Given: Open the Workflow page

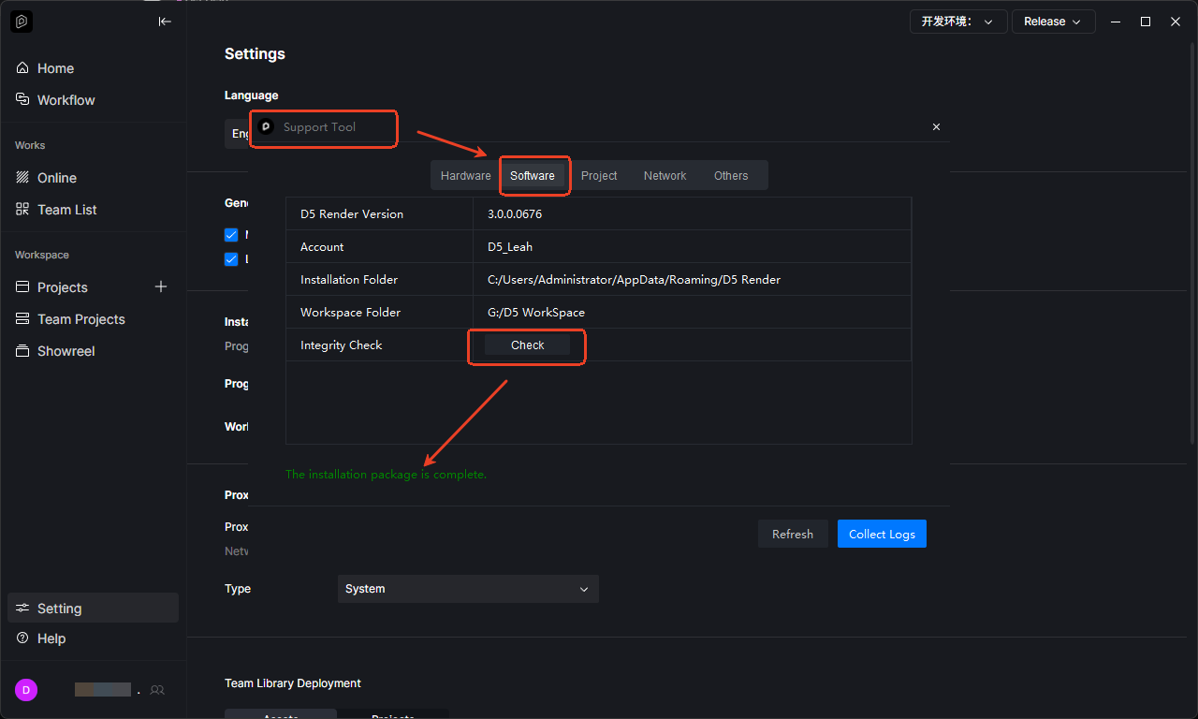Looking at the screenshot, I should click(66, 100).
